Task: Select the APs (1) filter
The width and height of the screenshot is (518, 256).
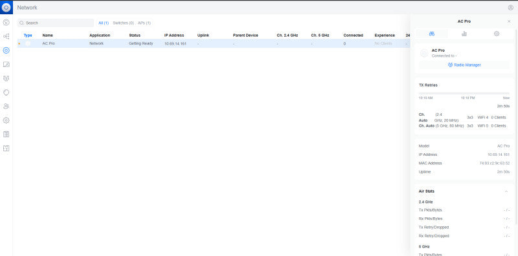Action: point(144,23)
